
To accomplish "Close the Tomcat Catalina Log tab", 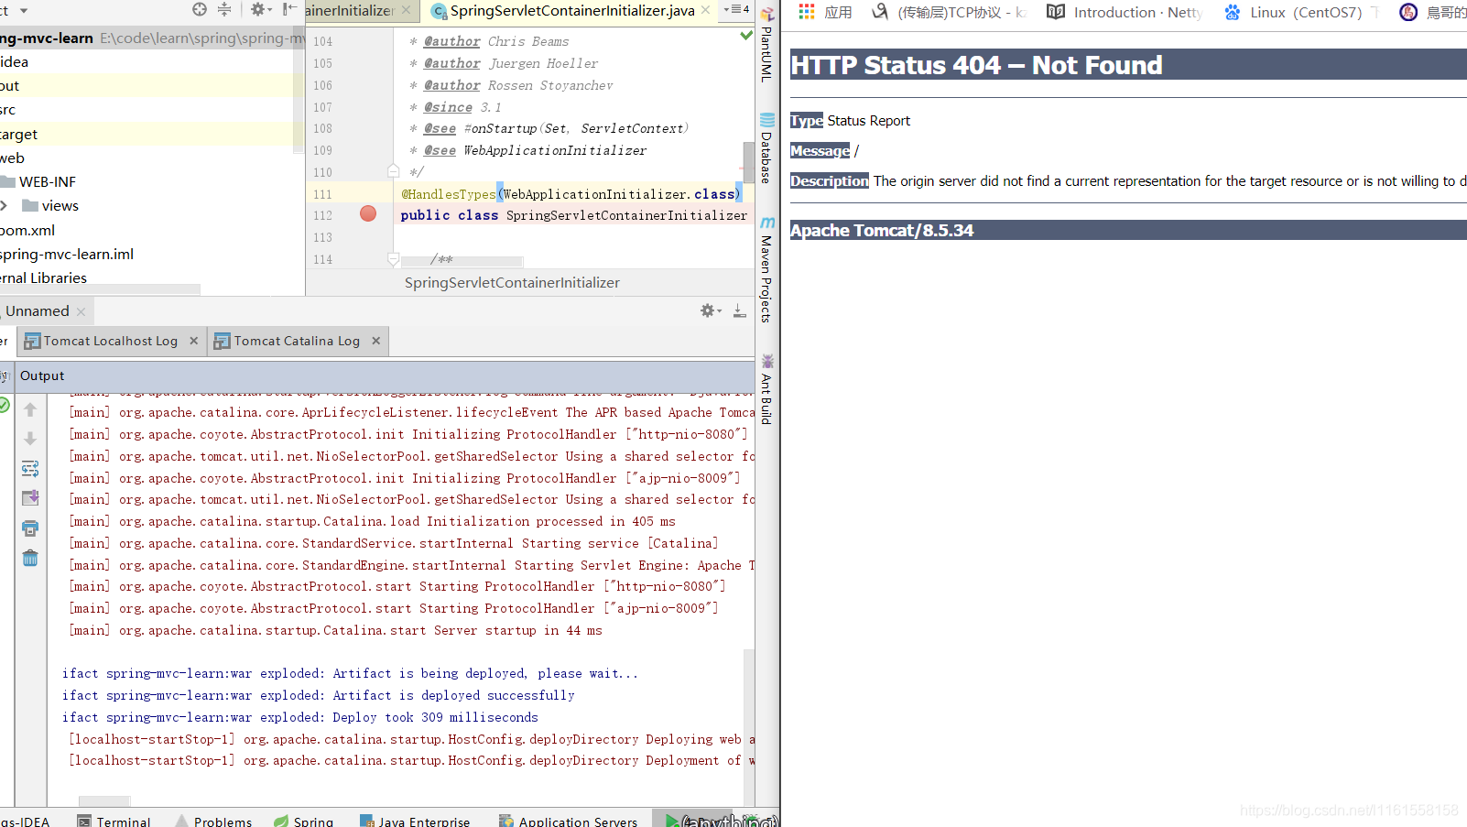I will click(375, 341).
